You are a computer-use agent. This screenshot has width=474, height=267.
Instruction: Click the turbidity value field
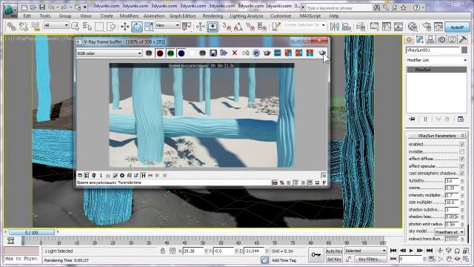[452, 181]
